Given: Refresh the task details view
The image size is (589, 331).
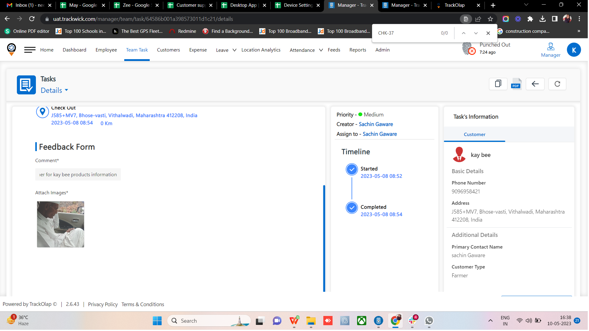Looking at the screenshot, I should (557, 84).
